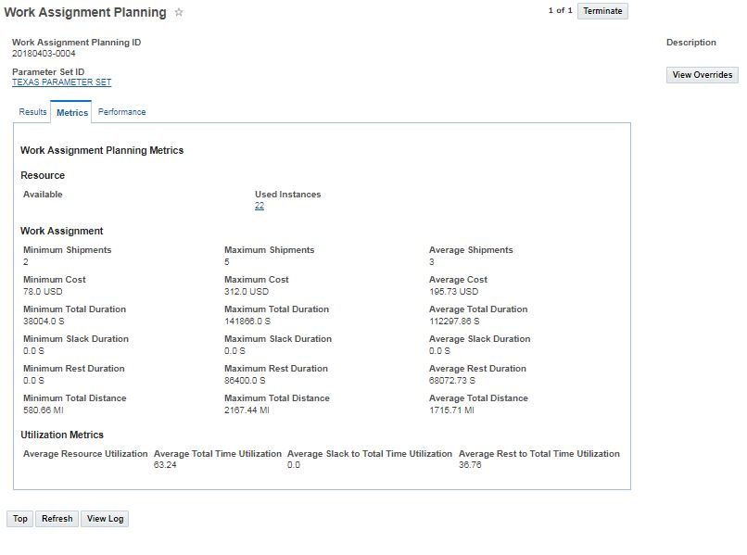Open the View Log button
This screenshot has height=555, width=747.
point(105,519)
